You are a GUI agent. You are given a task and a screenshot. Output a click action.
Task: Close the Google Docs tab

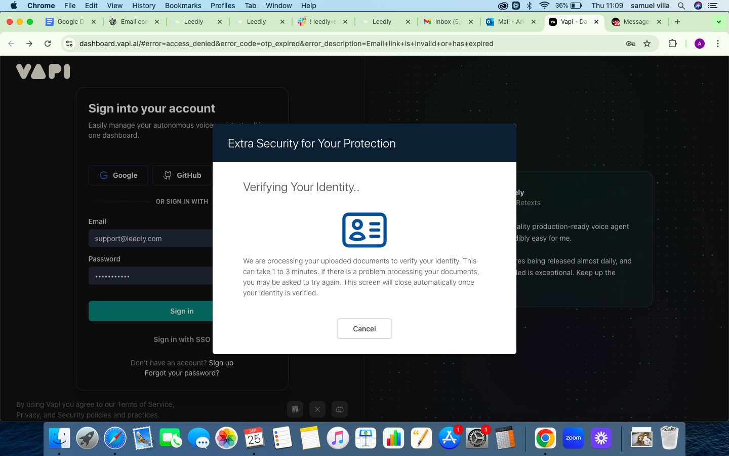pyautogui.click(x=94, y=22)
